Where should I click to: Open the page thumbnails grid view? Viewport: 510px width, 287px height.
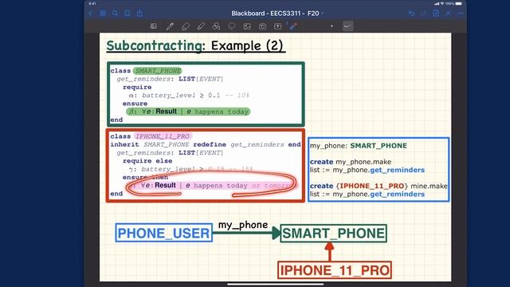pos(103,14)
